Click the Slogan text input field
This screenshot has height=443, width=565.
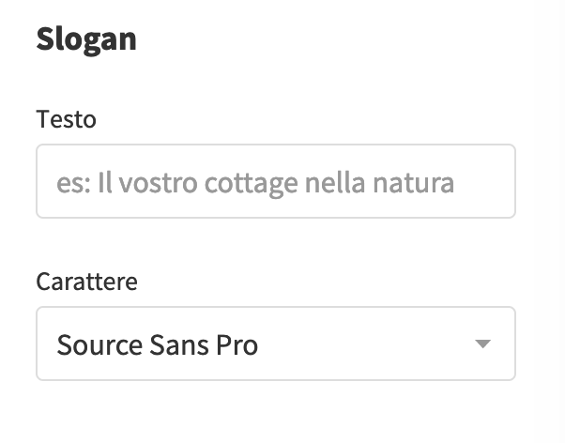[275, 181]
